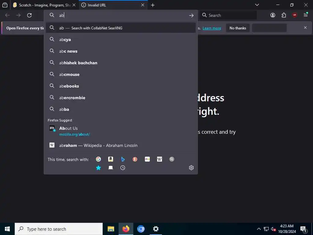Go forward one page
Image resolution: width=313 pixels, height=235 pixels.
point(18,15)
